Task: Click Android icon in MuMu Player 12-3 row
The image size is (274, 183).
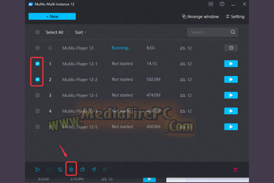Action: point(182,95)
